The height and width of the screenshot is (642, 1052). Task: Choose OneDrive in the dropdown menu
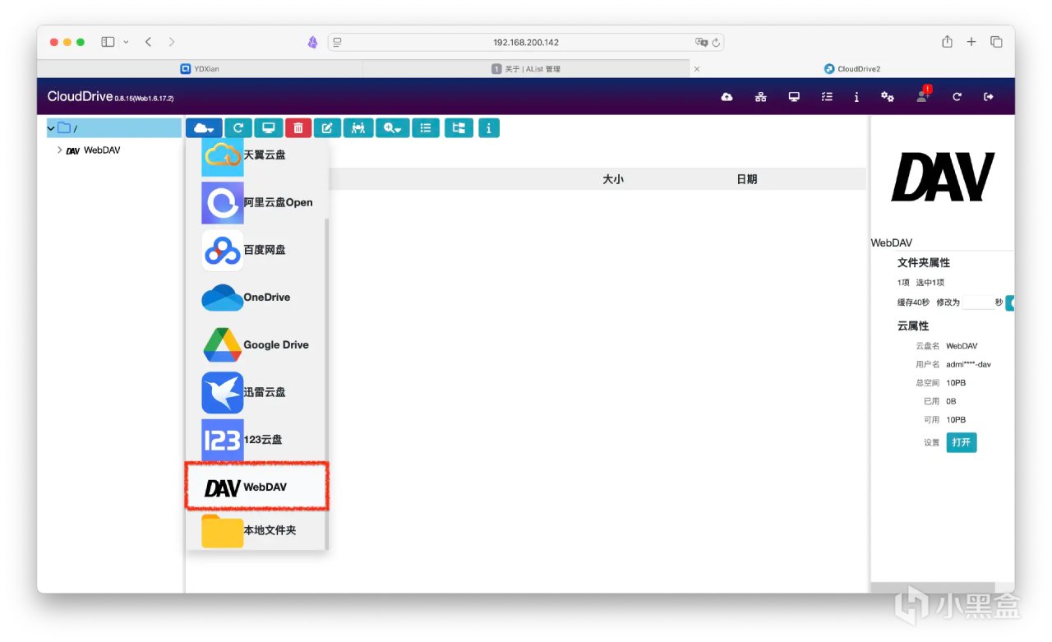256,298
